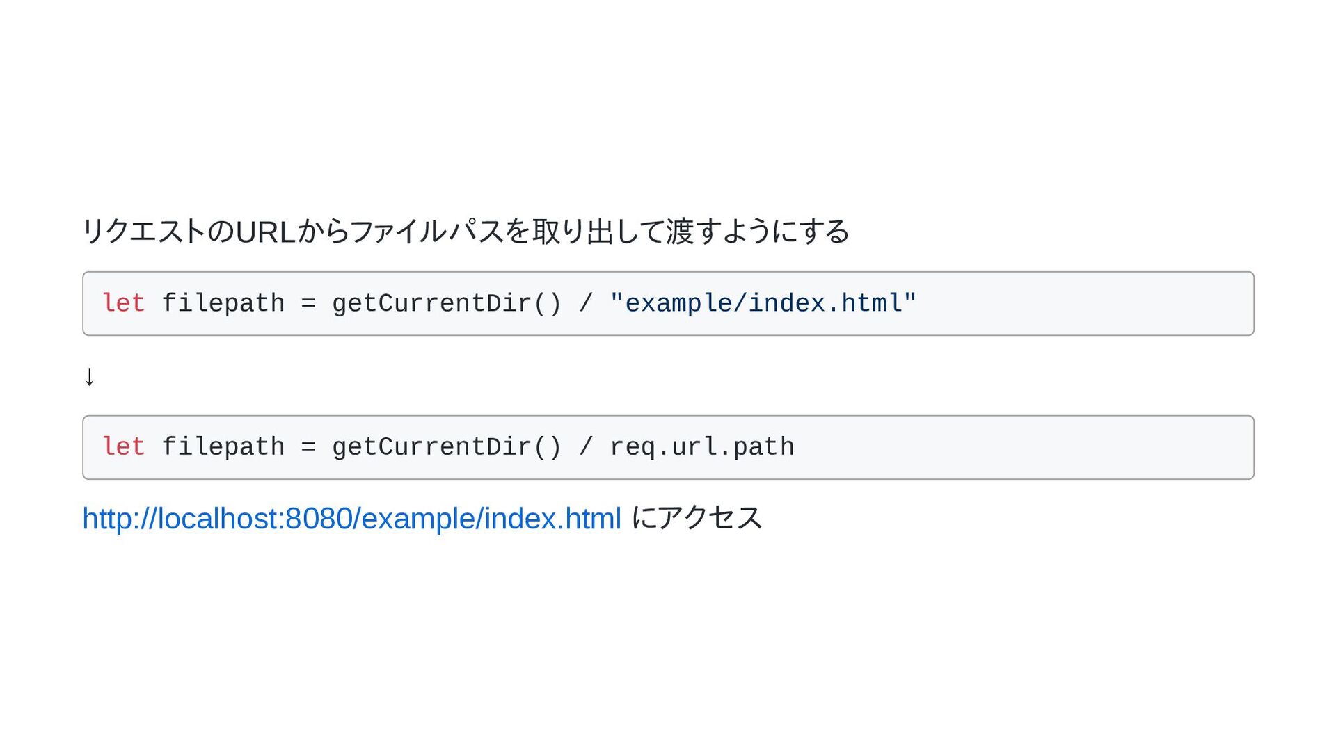Viewport: 1336px width, 751px height.
Task: Click 'filepath' variable in second code block
Action: point(223,448)
